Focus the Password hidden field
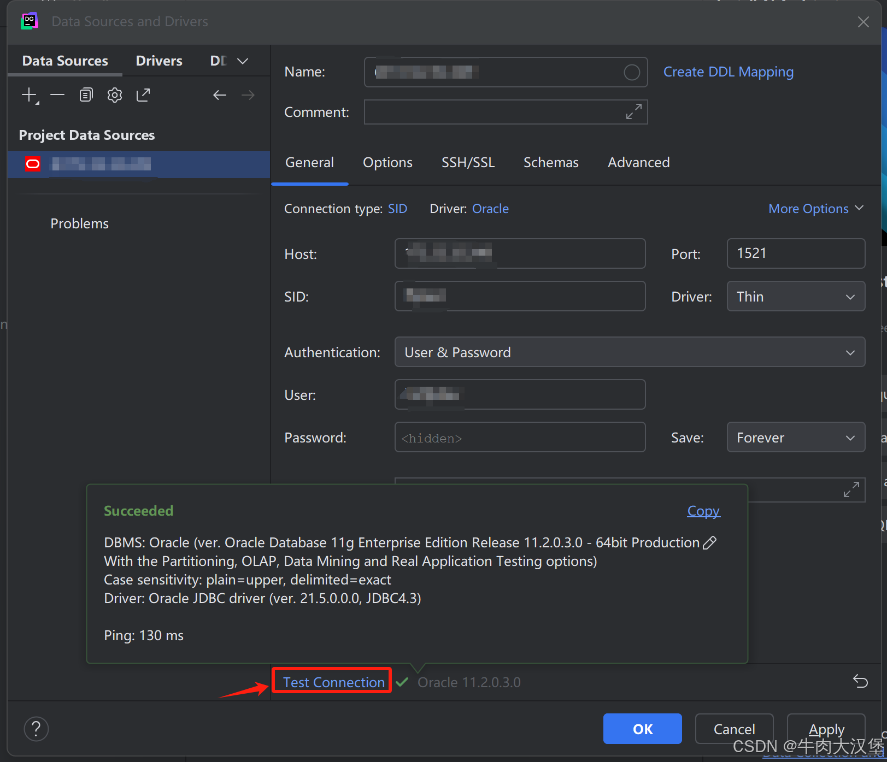Screen dimensions: 887x762 tap(520, 437)
